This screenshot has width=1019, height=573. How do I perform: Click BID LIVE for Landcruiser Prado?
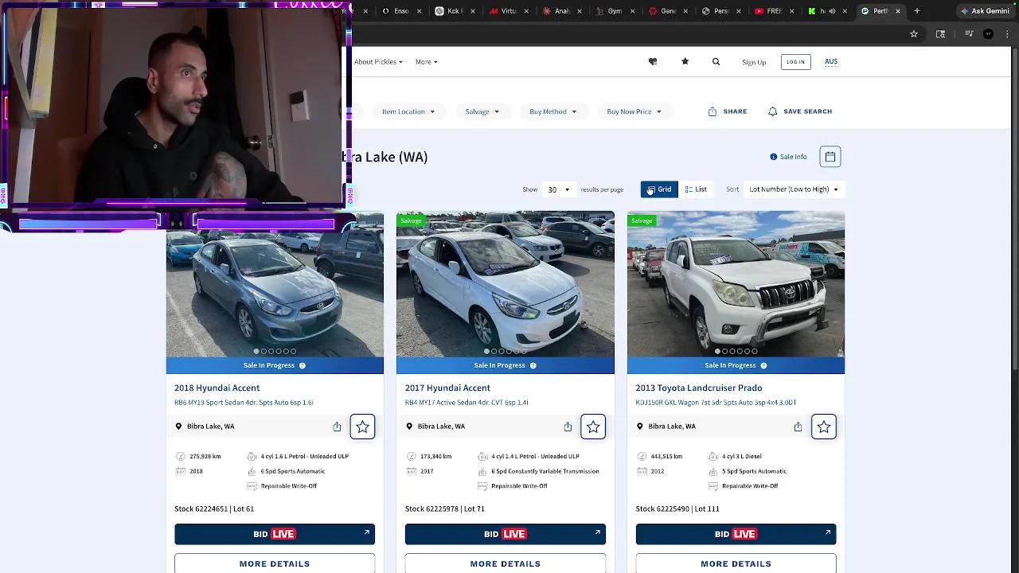(736, 534)
